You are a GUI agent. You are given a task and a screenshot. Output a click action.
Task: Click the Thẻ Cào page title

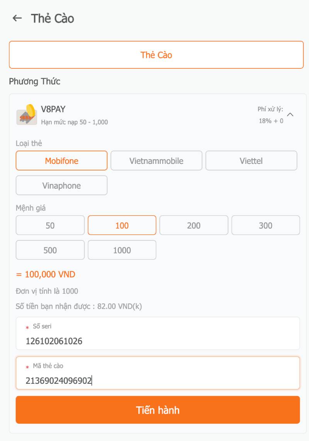[x=53, y=19]
